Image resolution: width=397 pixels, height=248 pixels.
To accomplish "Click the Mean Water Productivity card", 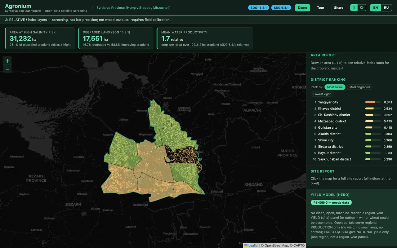I will [x=205, y=38].
